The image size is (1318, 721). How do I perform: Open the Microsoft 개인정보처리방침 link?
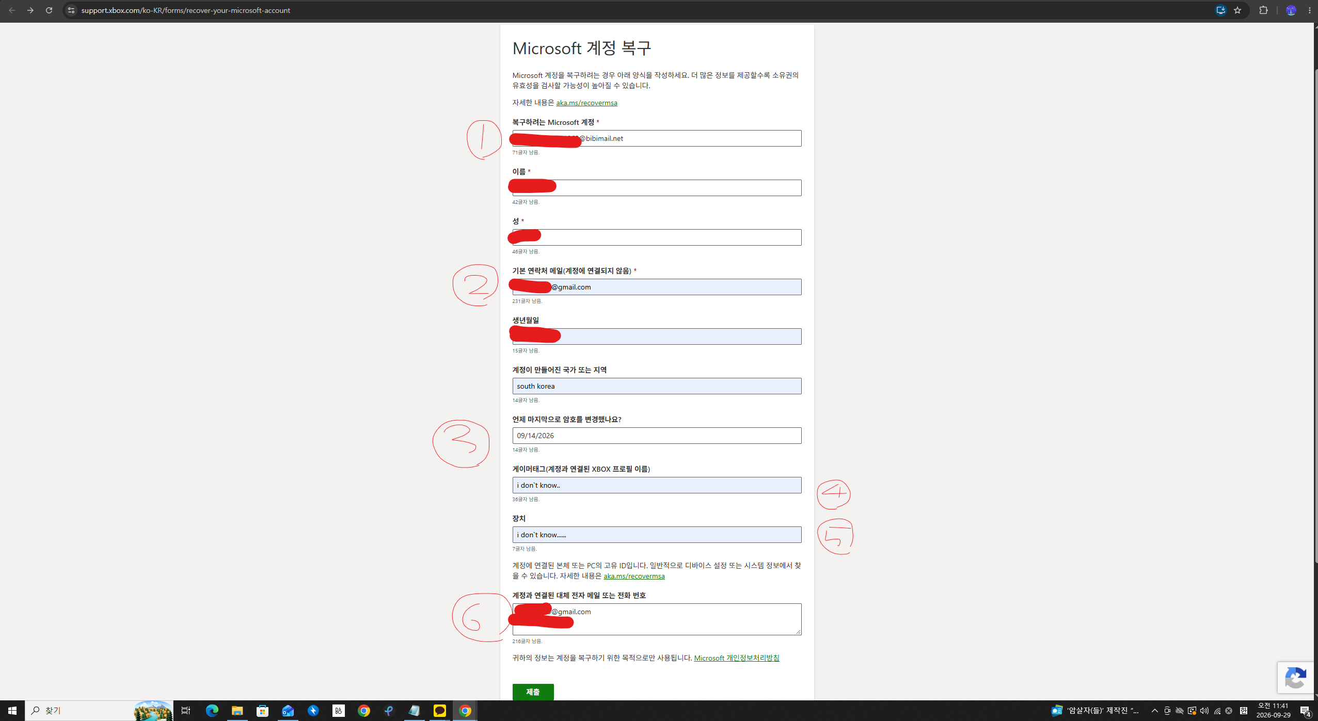(x=737, y=658)
